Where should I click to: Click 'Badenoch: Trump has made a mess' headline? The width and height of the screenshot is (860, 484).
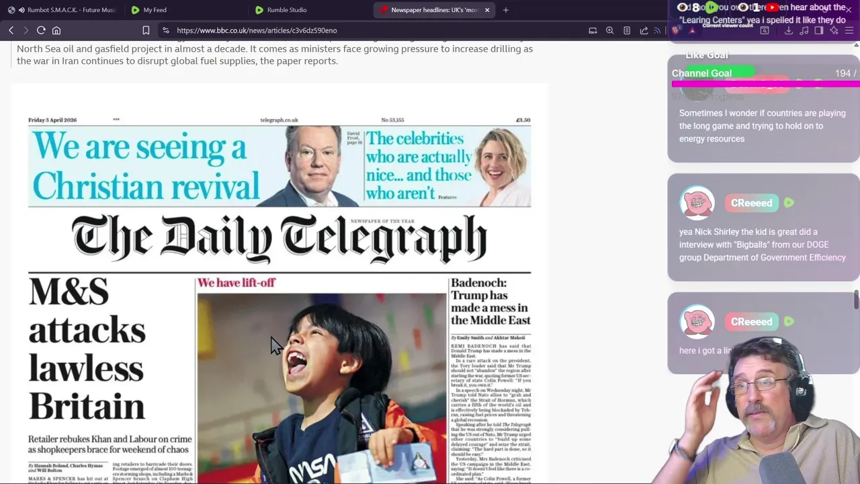tap(490, 301)
